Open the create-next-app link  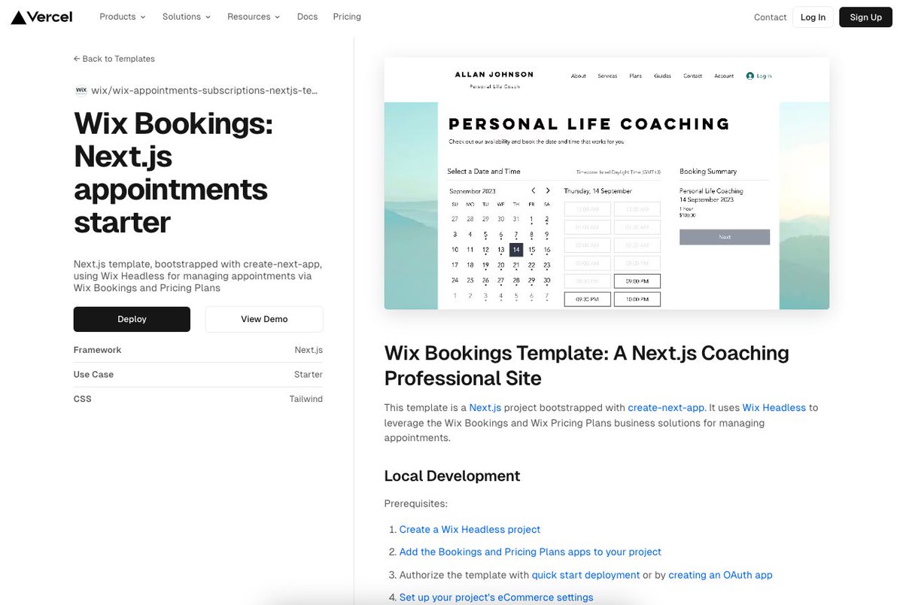[x=666, y=408]
